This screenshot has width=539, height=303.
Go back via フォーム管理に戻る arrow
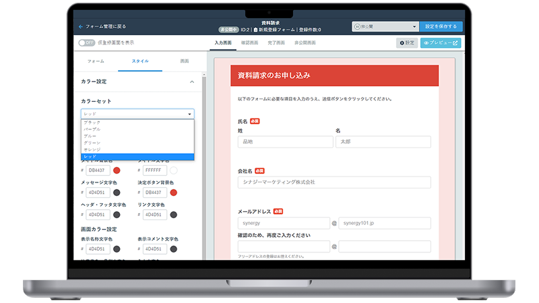point(80,26)
